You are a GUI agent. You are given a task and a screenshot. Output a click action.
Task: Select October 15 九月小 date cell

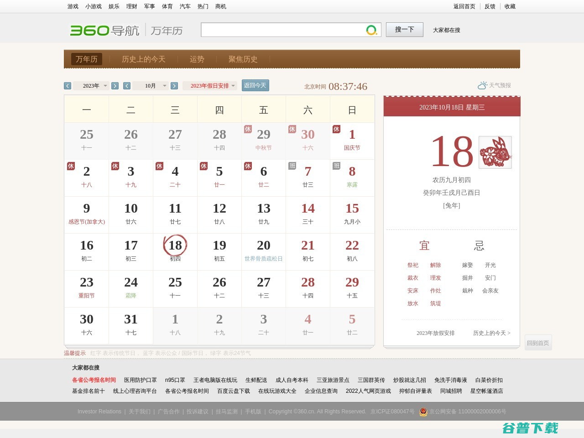[x=352, y=215]
